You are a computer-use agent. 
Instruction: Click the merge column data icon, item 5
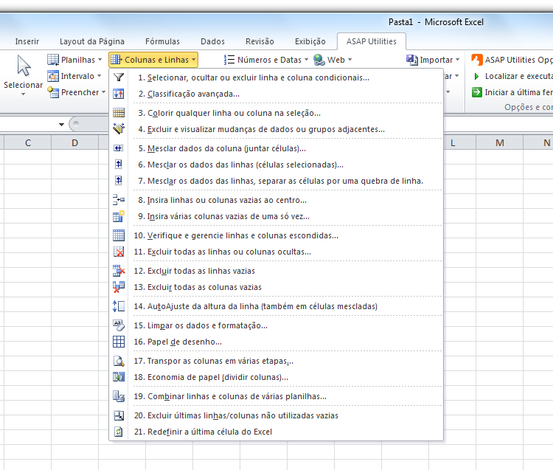pos(119,148)
